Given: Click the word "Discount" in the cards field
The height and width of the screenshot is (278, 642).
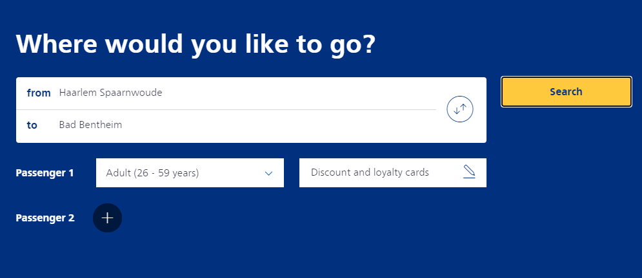Looking at the screenshot, I should [332, 173].
